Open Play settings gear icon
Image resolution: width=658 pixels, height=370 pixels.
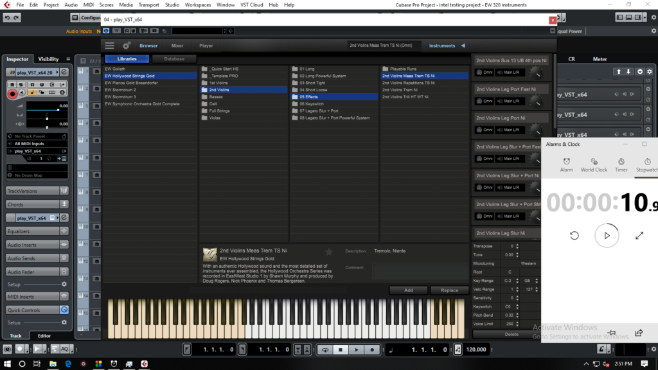click(x=126, y=46)
